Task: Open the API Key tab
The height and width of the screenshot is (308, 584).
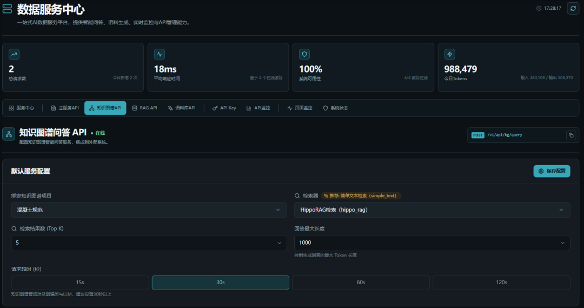Action: [x=224, y=108]
